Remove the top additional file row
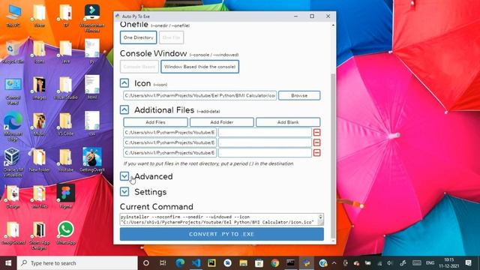Viewport: 480px width, 270px height. pyautogui.click(x=316, y=132)
